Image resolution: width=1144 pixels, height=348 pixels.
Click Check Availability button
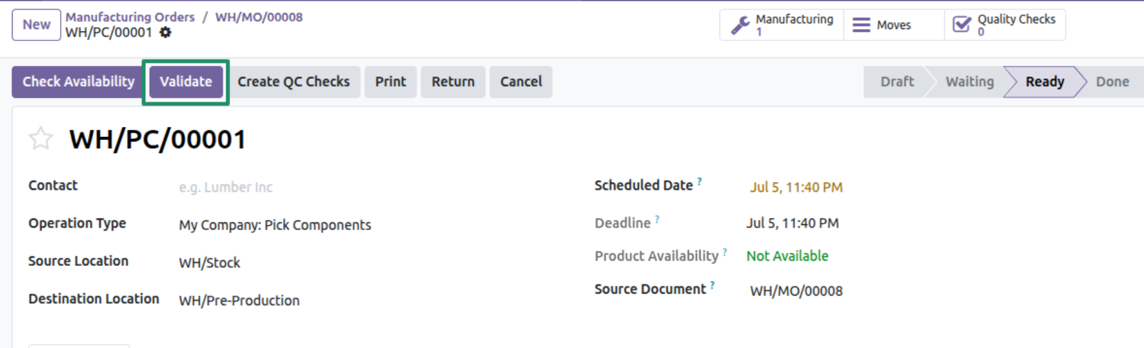tap(78, 82)
